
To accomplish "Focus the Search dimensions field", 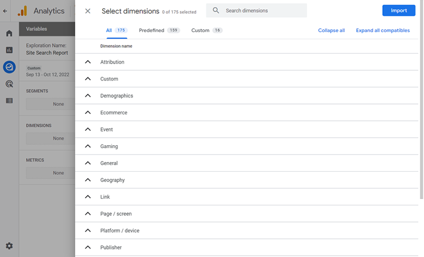I will [256, 10].
